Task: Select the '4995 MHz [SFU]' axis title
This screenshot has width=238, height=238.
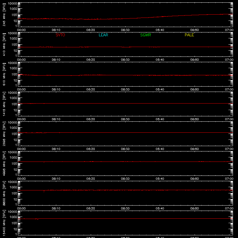Action: pyautogui.click(x=4, y=163)
